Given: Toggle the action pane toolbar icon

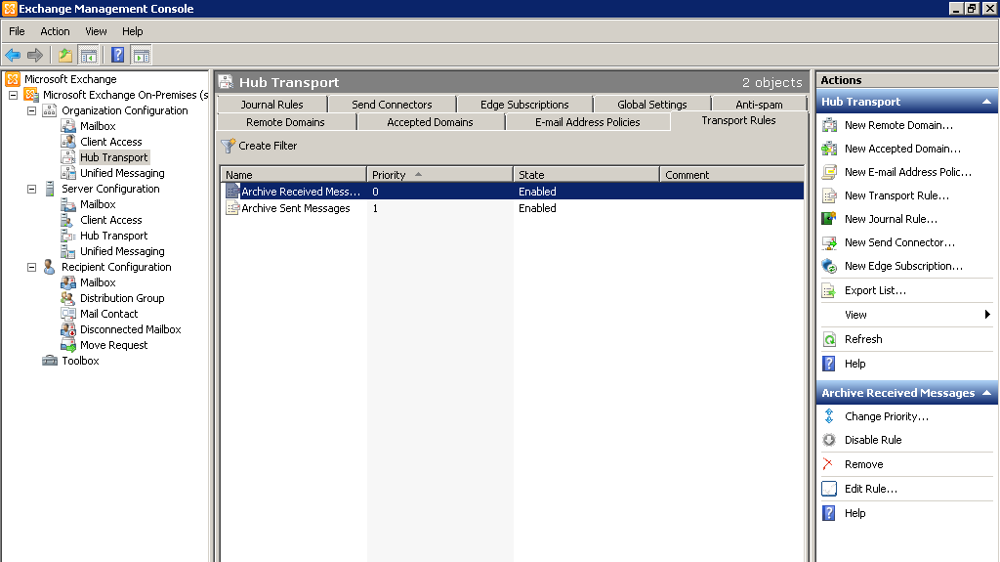Looking at the screenshot, I should click(x=141, y=56).
